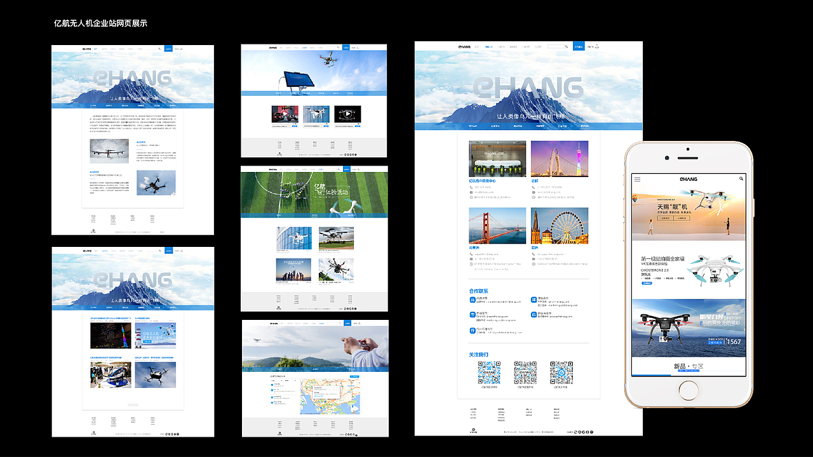
Task: Select second tab in large page blue sub-nav
Action: (x=495, y=126)
